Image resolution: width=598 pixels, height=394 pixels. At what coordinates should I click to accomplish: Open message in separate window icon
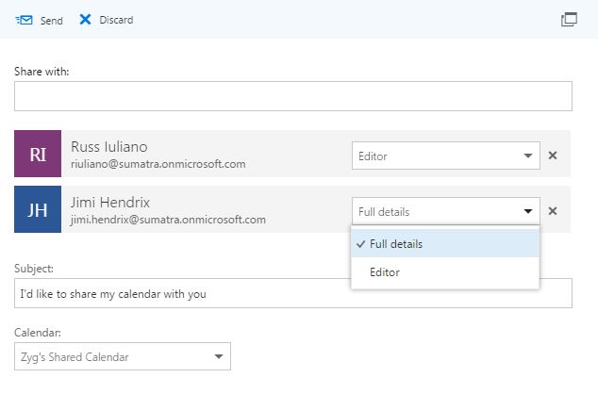click(x=569, y=19)
